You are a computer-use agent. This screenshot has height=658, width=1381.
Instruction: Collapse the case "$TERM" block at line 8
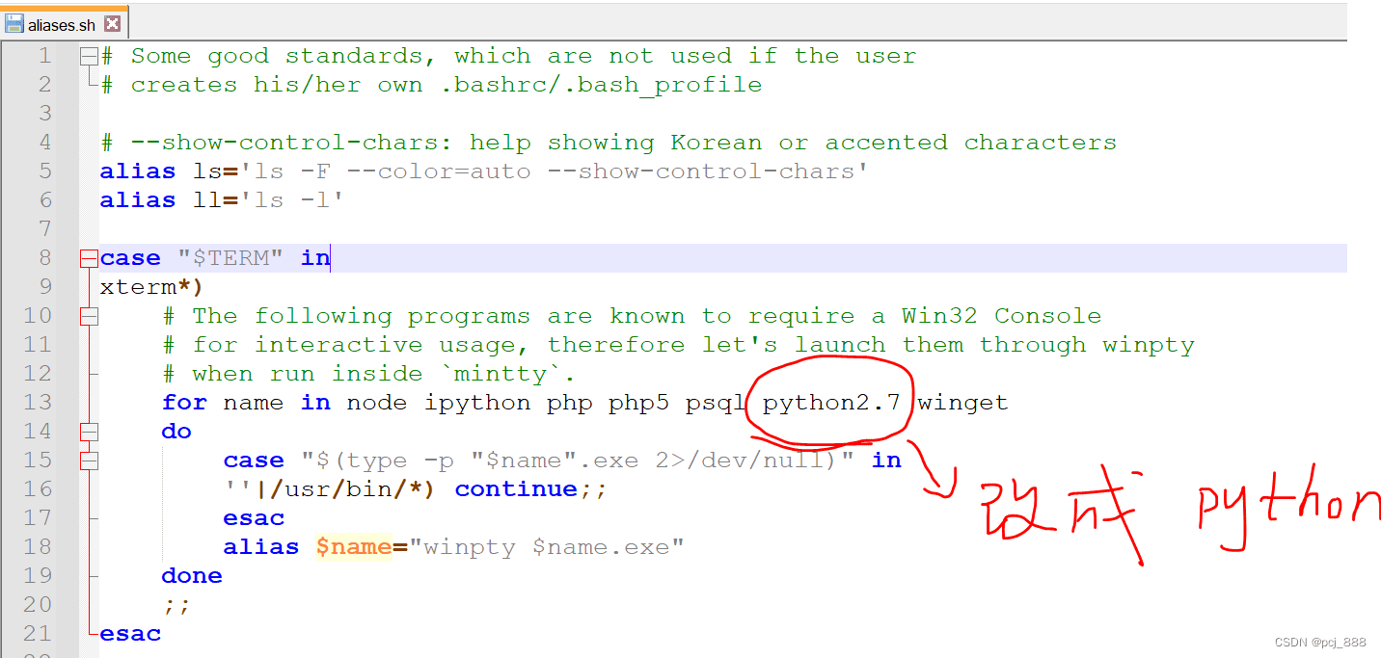tap(89, 258)
